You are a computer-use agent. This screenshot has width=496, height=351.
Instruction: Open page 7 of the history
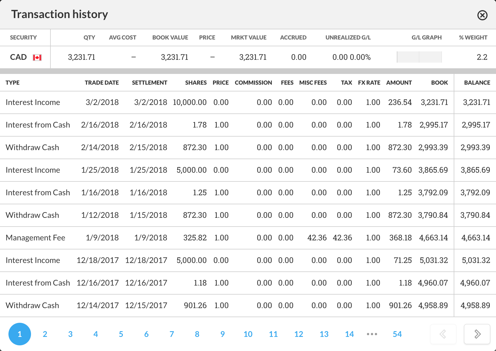click(172, 334)
